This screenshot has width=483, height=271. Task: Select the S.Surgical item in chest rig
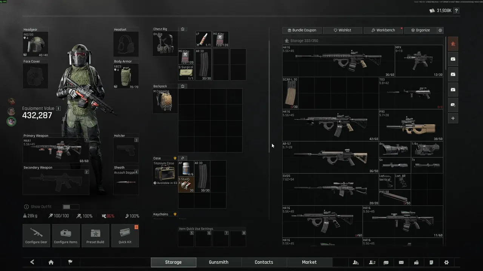pyautogui.click(x=186, y=73)
